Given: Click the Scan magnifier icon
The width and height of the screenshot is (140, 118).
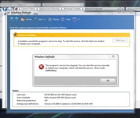Looking at the screenshot, I should click(x=35, y=19).
